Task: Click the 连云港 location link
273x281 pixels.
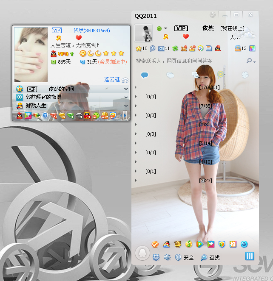Action: pyautogui.click(x=112, y=80)
